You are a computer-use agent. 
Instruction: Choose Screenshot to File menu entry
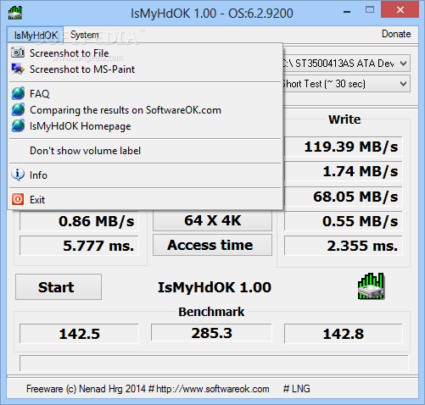point(146,53)
